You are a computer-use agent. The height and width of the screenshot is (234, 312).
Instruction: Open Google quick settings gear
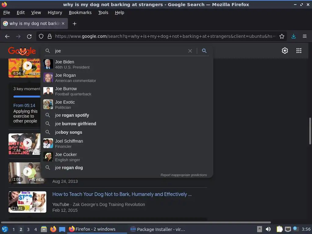tap(285, 51)
